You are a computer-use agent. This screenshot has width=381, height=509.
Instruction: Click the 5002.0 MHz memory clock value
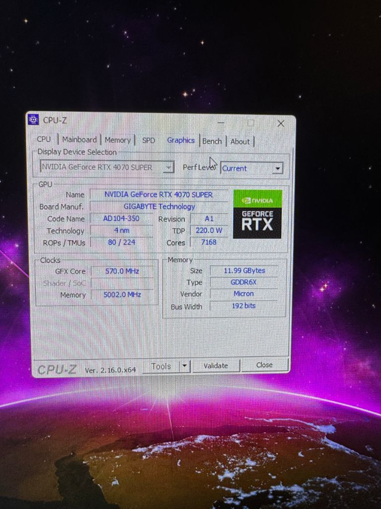[x=122, y=294]
